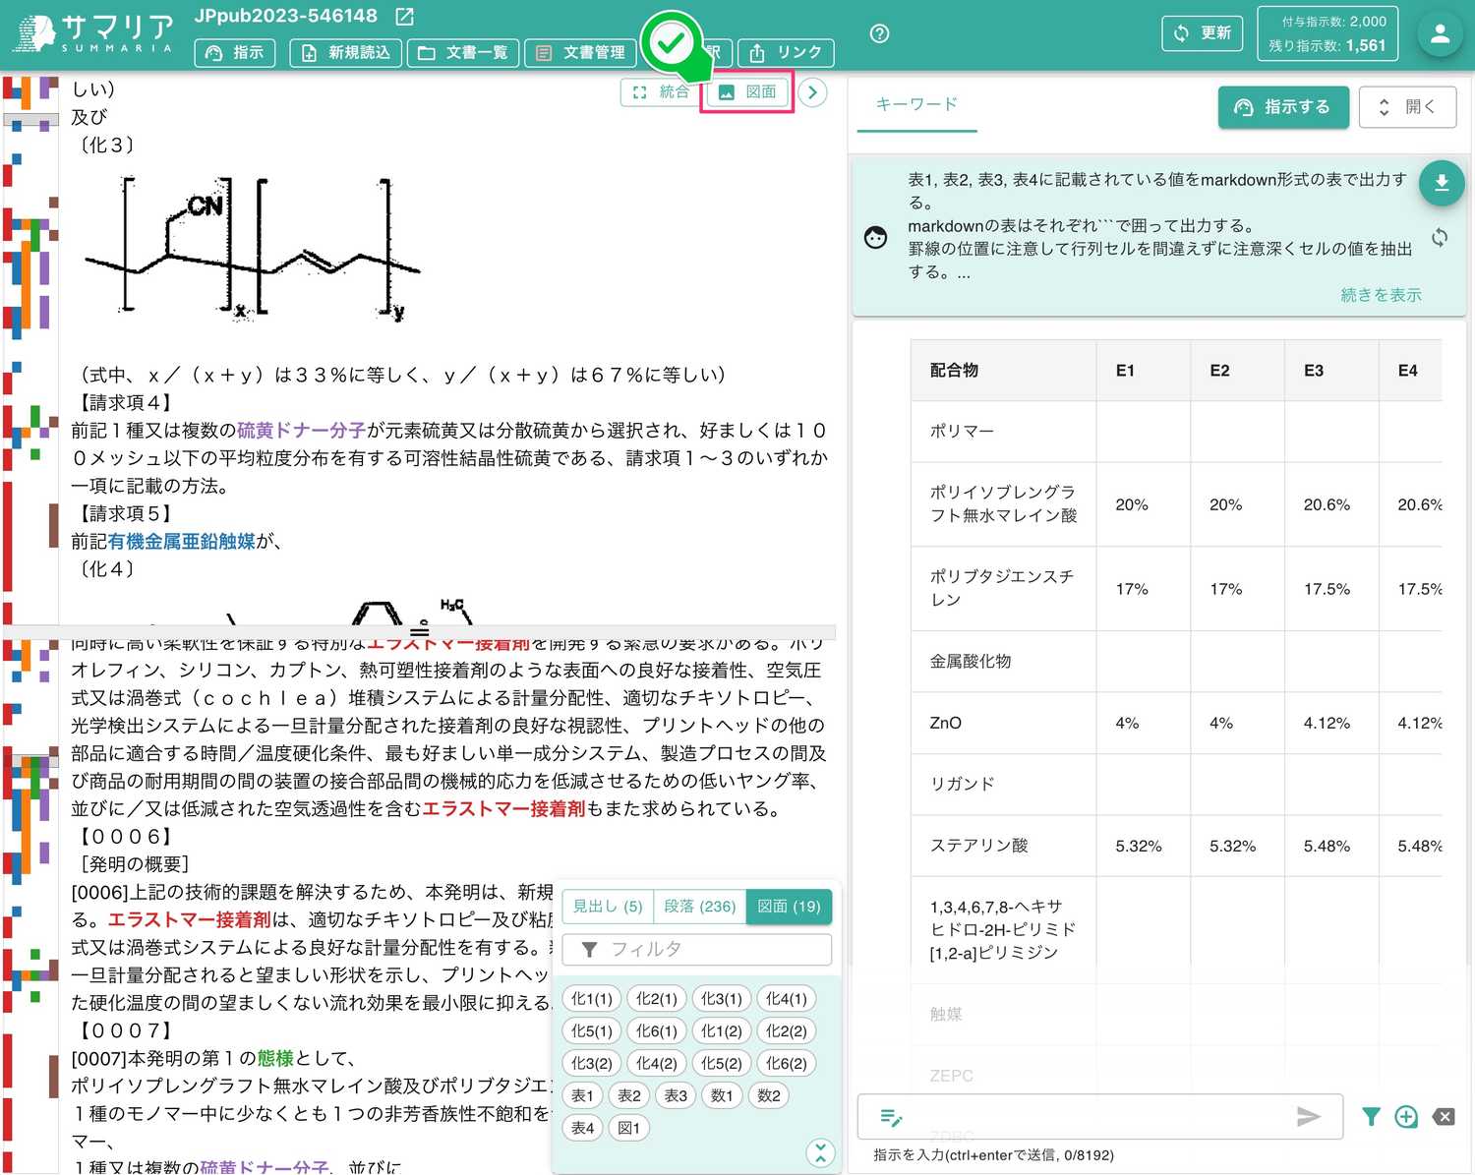This screenshot has height=1175, width=1475.
Task: Click the edit-note icon in instruction box
Action: [x=891, y=1117]
